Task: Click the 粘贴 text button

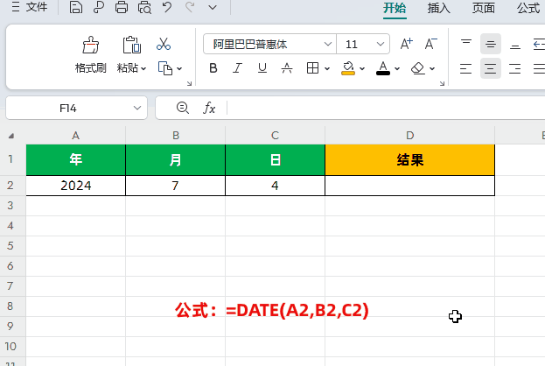Action: coord(128,68)
